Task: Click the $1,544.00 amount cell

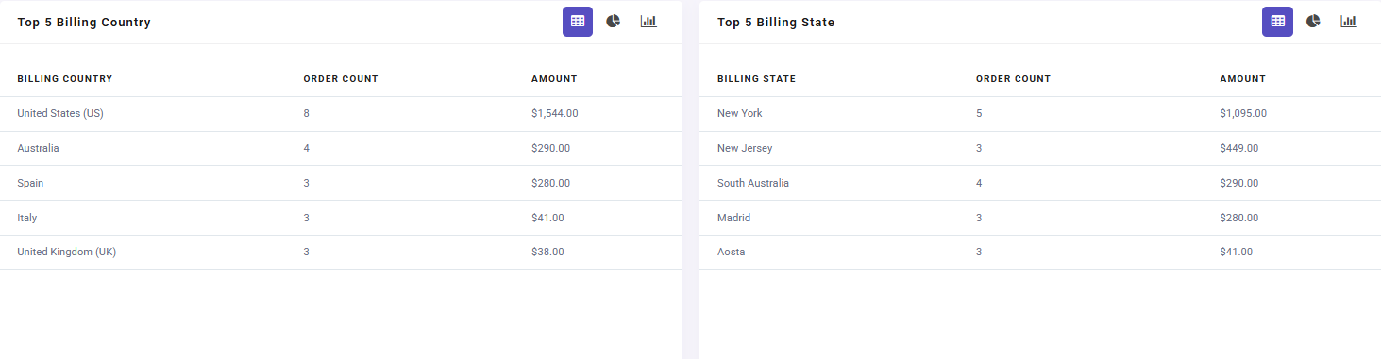Action: coord(555,113)
